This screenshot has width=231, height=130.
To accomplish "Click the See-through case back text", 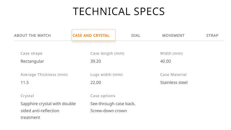I will [113, 104].
